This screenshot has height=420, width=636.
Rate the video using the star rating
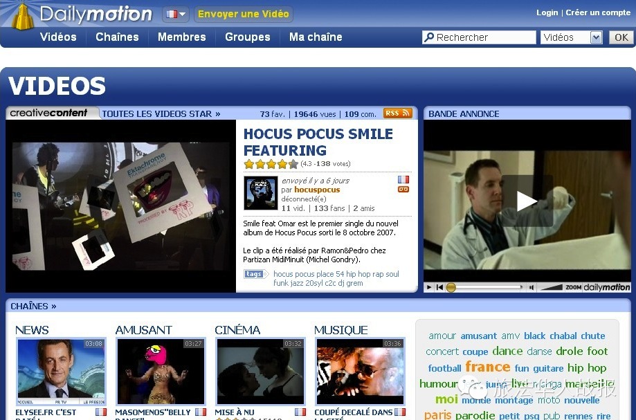pos(271,164)
